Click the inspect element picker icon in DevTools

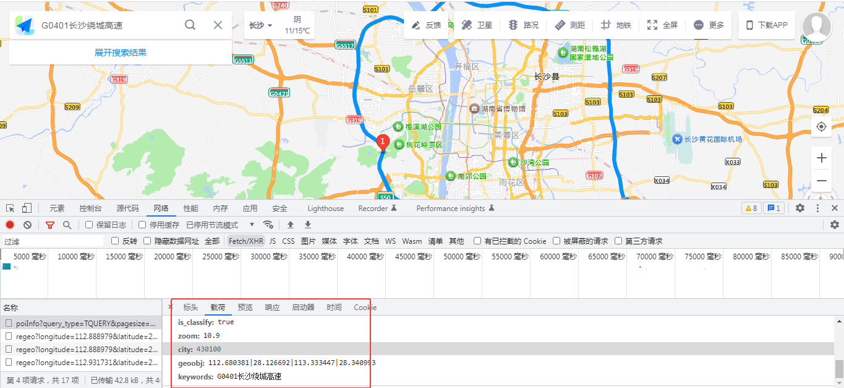[11, 208]
